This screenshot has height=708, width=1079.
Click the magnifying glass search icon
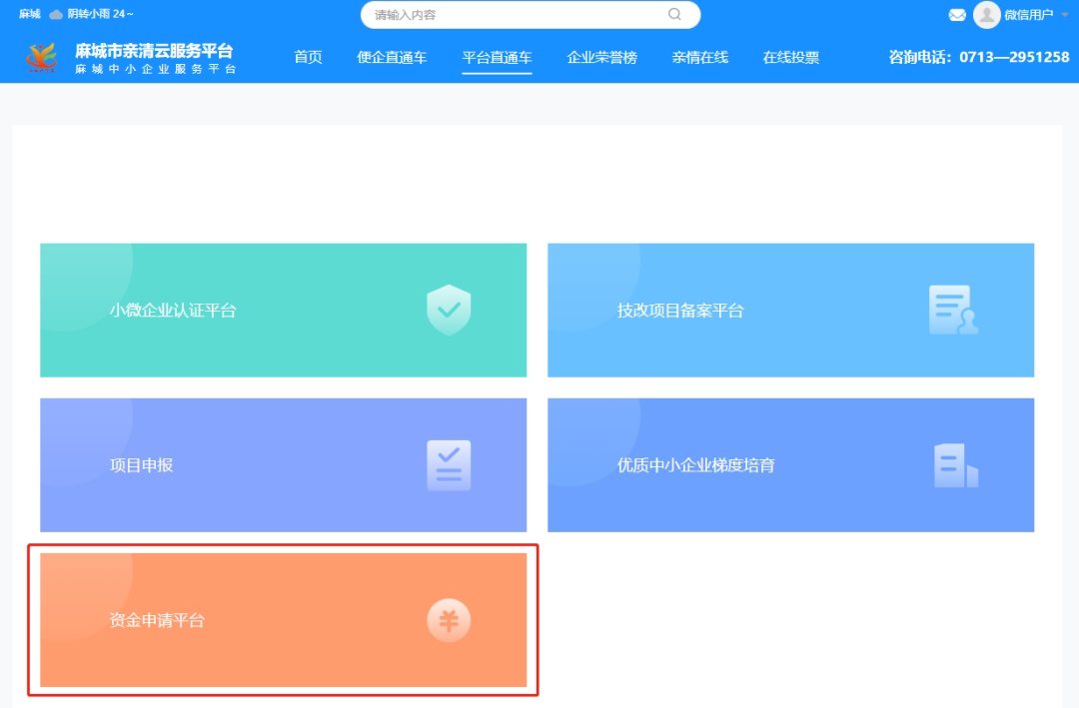tap(674, 15)
